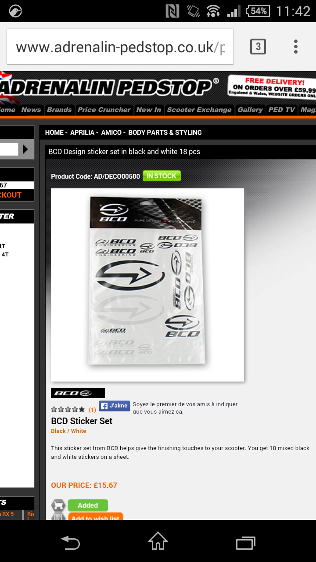316x562 pixels.
Task: Open the recent apps overview icon
Action: (x=246, y=542)
